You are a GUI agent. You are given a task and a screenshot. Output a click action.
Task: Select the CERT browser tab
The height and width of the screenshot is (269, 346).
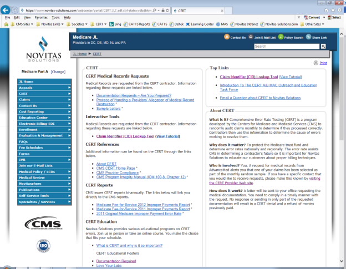(x=198, y=11)
